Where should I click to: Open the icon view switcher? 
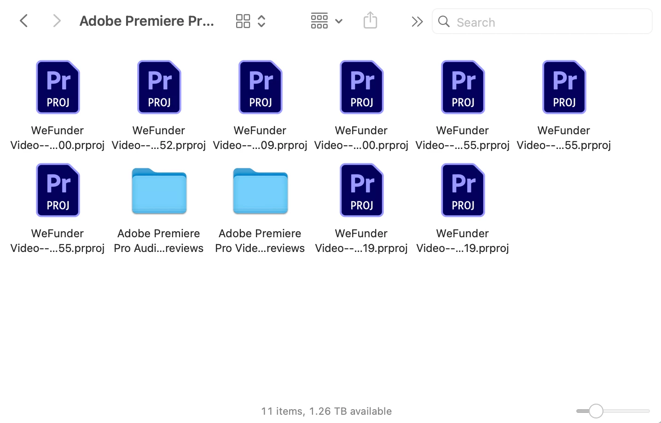251,21
